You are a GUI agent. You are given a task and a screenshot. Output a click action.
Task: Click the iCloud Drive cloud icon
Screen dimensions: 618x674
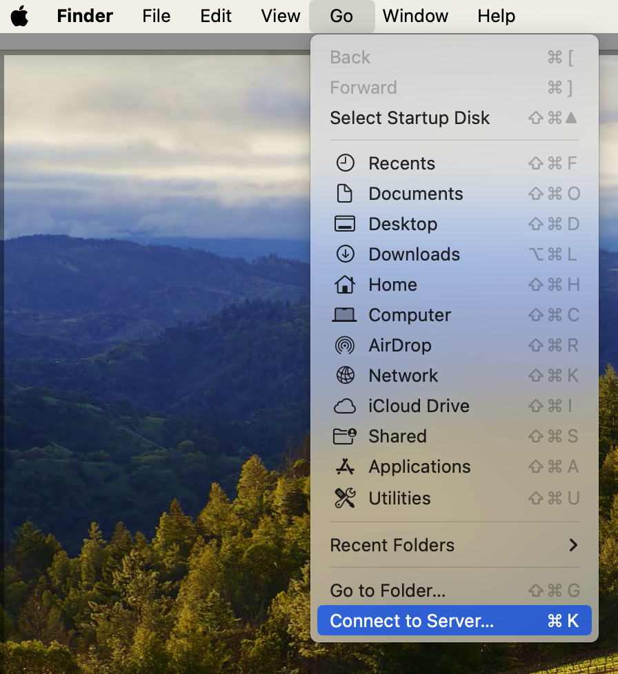[x=345, y=406]
